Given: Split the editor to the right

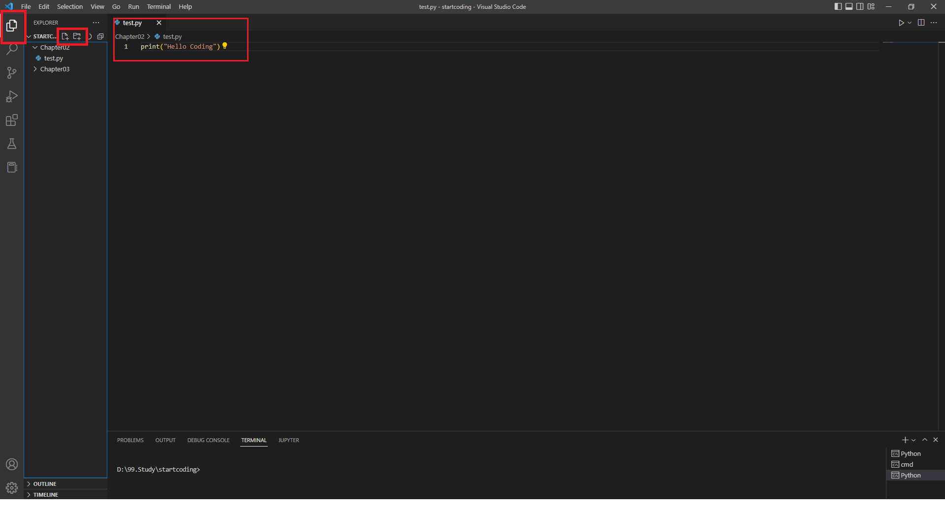Looking at the screenshot, I should coord(921,23).
